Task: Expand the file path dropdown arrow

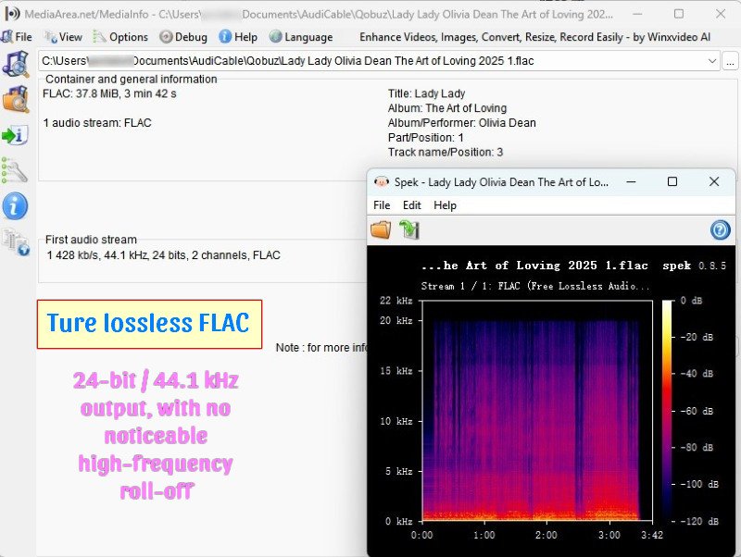Action: point(711,61)
